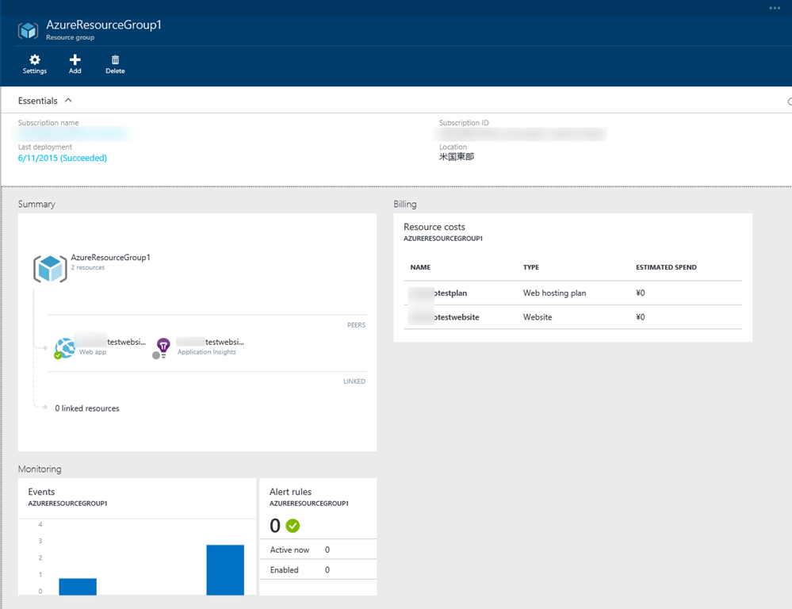This screenshot has width=792, height=609.
Task: Click the shorter left Events chart bar
Action: (78, 586)
